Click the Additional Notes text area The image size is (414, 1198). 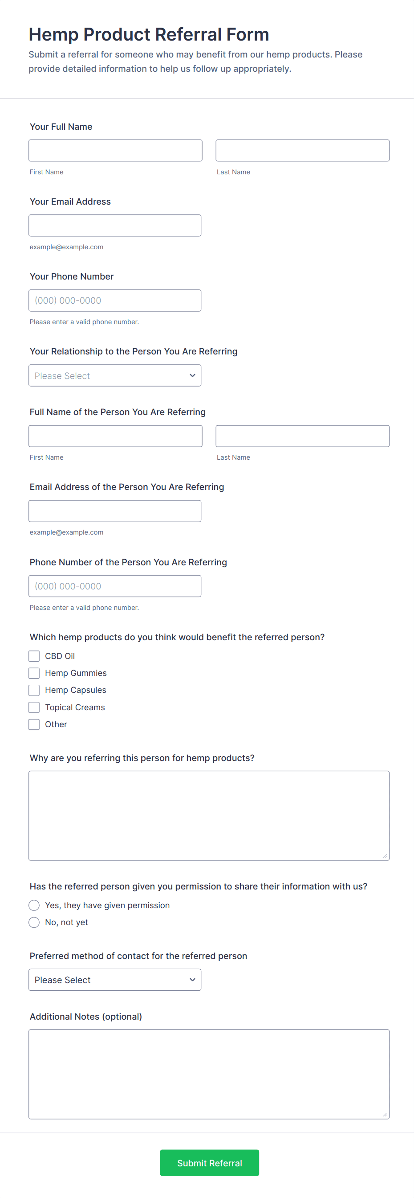(x=209, y=1074)
